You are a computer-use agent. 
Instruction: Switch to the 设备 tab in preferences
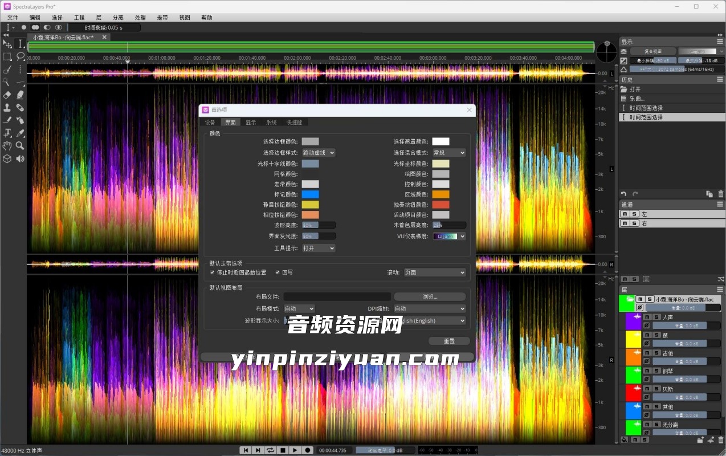tap(210, 122)
